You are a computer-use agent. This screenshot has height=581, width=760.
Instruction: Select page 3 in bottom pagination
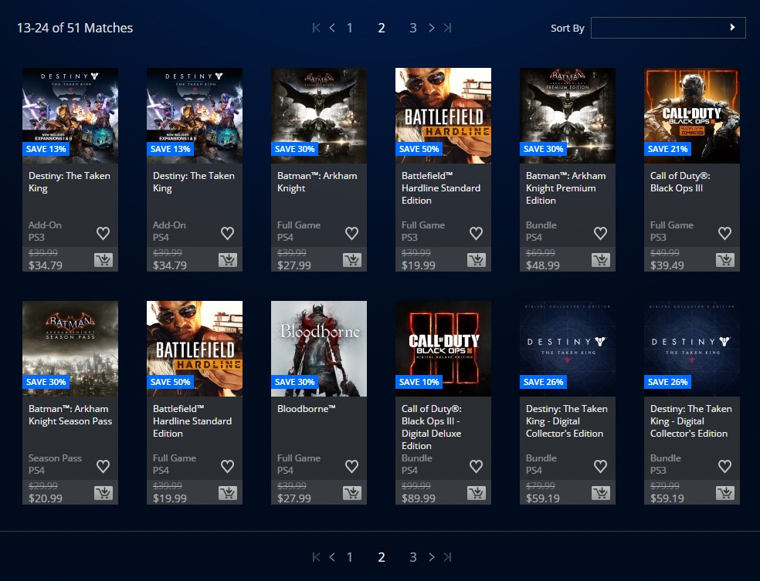(413, 557)
